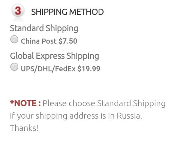Click the Standard Shipping group label
This screenshot has width=180, height=142.
(x=44, y=29)
